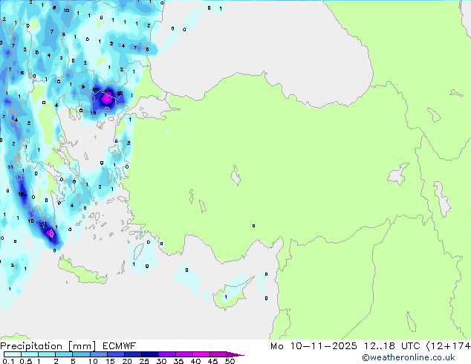Click the 40–45 mm magenta legend swatch
This screenshot has width=471, height=364.
coord(201,354)
